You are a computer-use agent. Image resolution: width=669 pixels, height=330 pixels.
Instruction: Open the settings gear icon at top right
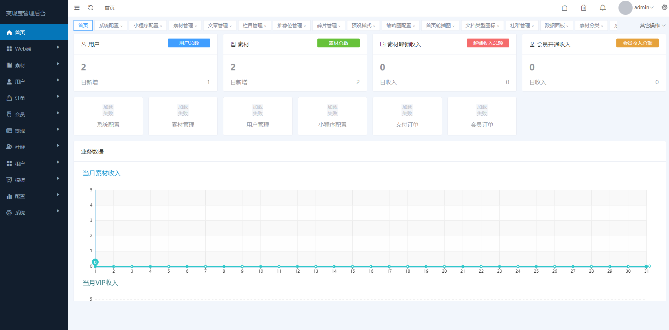point(664,7)
